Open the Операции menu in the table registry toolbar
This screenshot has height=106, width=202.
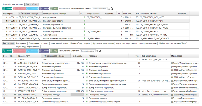click(32, 8)
